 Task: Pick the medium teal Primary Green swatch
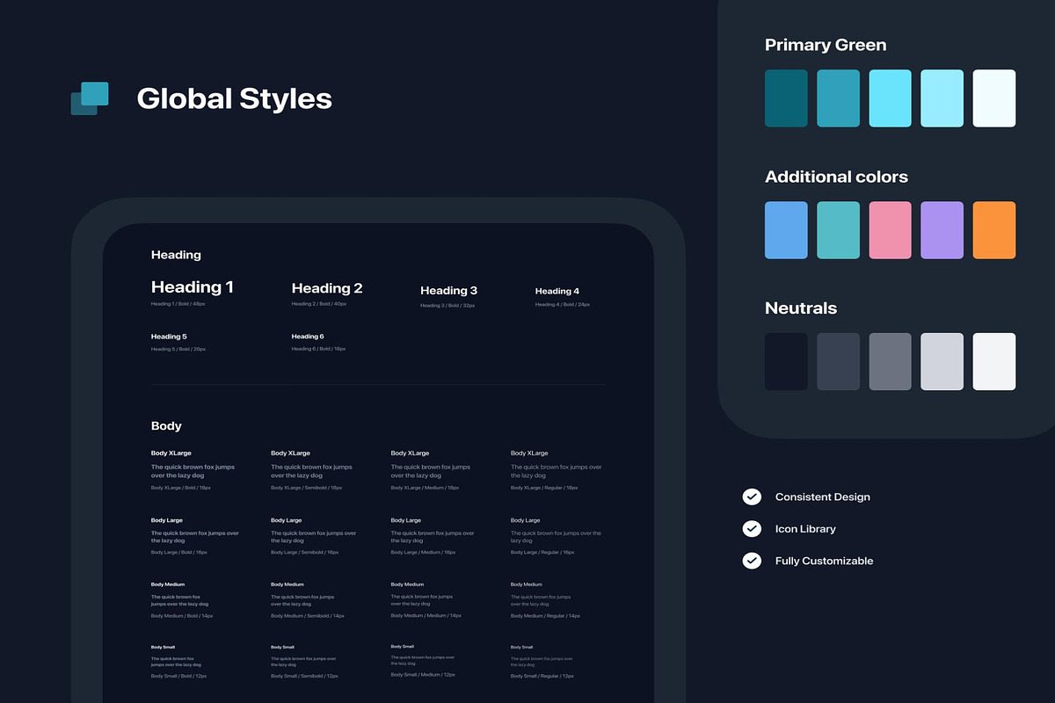(x=838, y=98)
